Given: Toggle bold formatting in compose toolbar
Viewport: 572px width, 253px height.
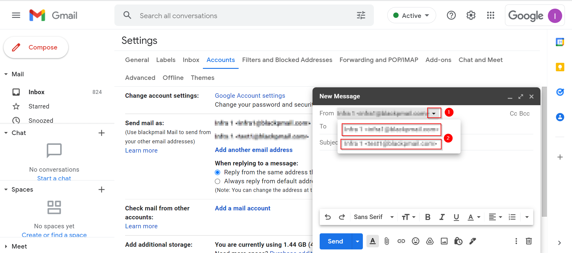Looking at the screenshot, I should tap(428, 217).
